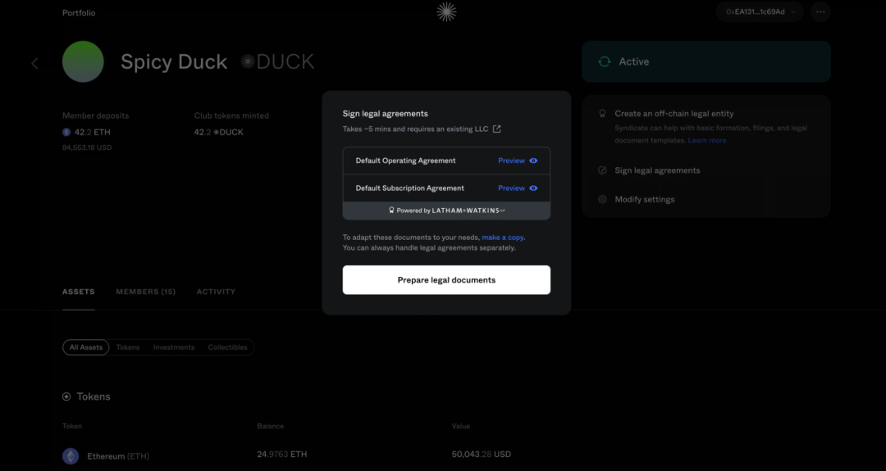Click the Sign legal agreements pen icon
886x471 pixels.
point(602,170)
